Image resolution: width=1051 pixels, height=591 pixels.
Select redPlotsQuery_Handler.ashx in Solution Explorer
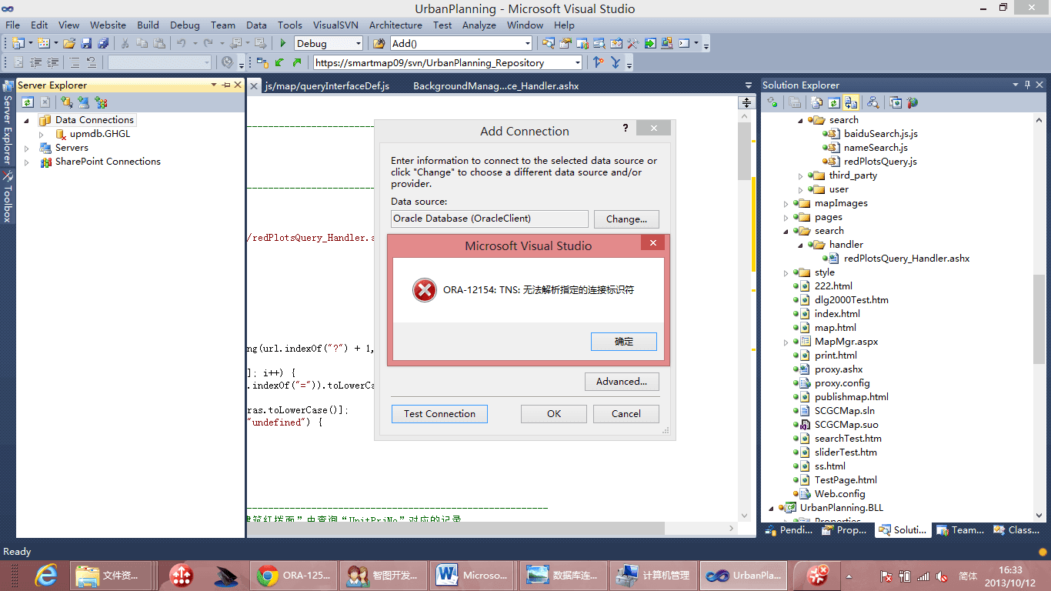(906, 259)
